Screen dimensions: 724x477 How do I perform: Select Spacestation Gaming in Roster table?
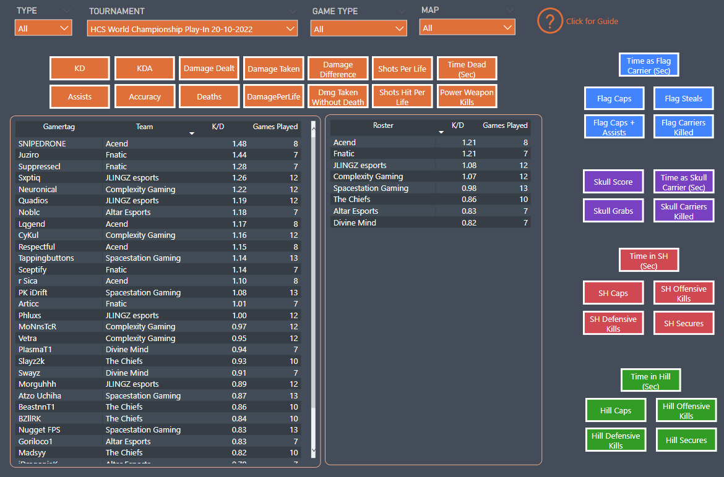(371, 188)
